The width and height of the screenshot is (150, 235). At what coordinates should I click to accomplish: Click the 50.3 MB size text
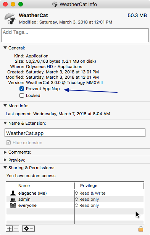point(137,16)
